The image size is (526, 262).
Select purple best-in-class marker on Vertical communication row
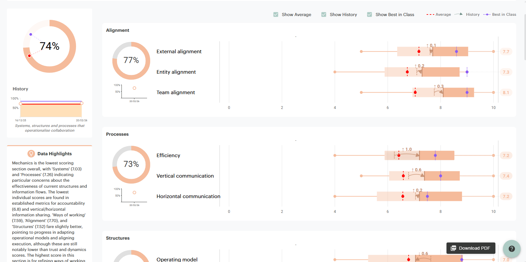(440, 176)
